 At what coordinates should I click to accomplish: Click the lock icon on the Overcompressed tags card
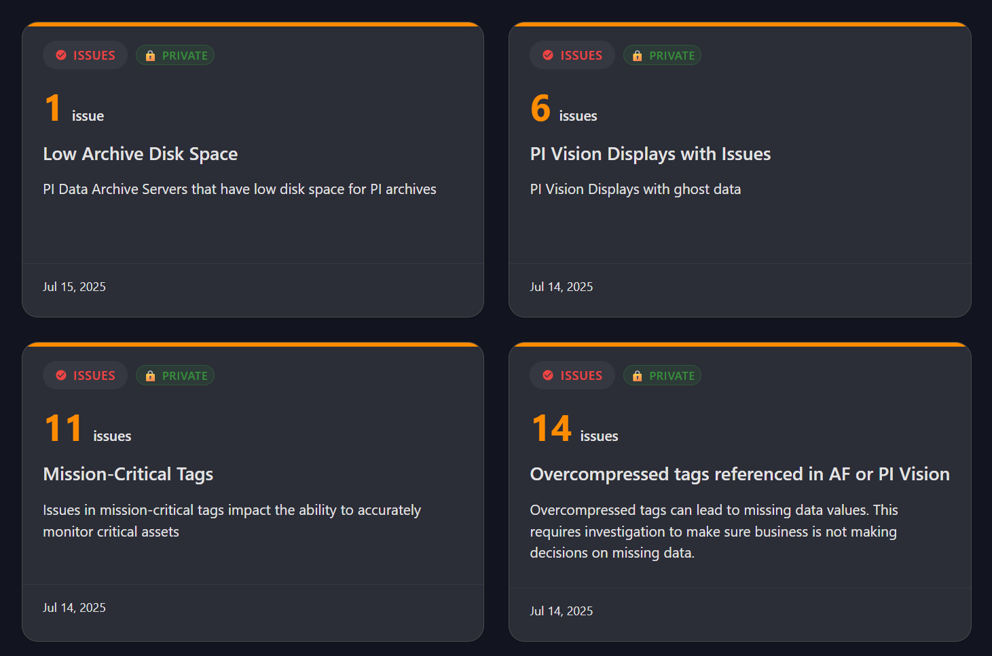click(637, 376)
